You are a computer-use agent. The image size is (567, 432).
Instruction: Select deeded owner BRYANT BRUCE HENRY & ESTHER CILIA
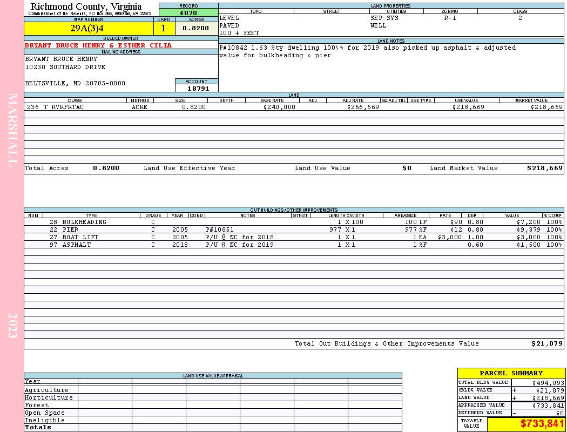coord(98,45)
